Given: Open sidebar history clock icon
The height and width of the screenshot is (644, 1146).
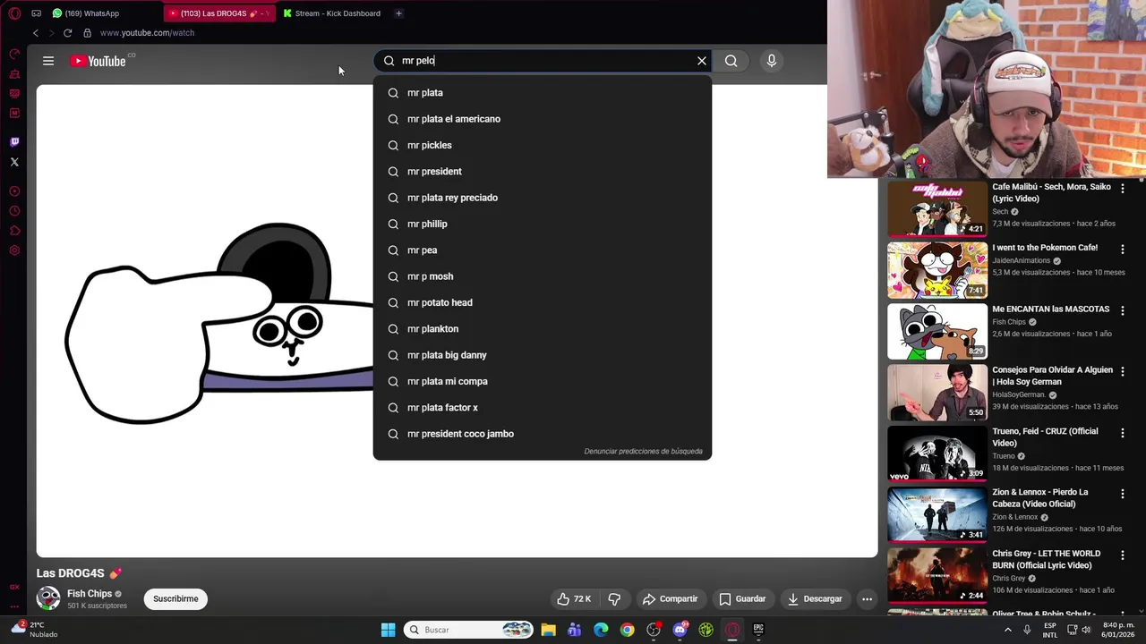Looking at the screenshot, I should pyautogui.click(x=14, y=211).
